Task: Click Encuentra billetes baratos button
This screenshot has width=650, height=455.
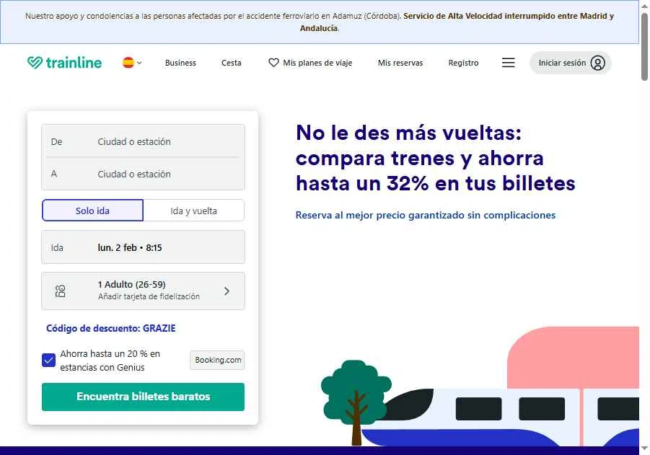Action: point(143,397)
